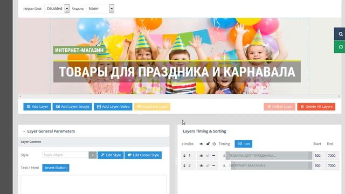Select ИНТЕРНЕТ-МАГАЗИН layer on slide canvas

[x=79, y=50]
